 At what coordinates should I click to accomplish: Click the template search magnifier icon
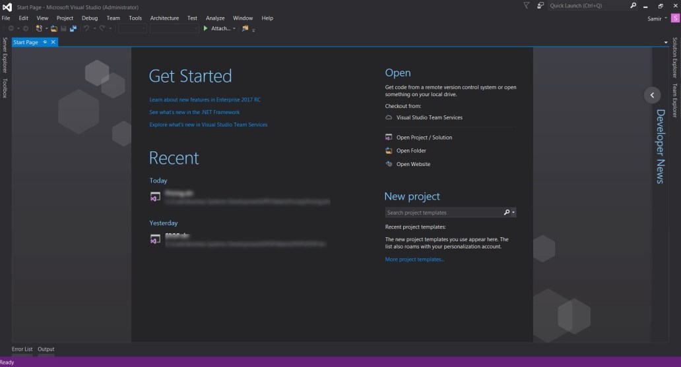click(x=506, y=213)
